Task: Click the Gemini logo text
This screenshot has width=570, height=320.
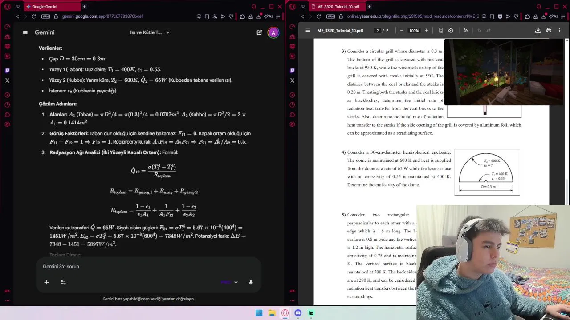Action: tap(45, 32)
